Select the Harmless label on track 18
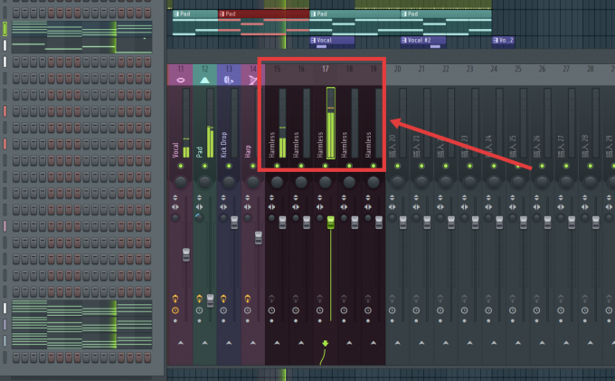The image size is (615, 381). [344, 145]
